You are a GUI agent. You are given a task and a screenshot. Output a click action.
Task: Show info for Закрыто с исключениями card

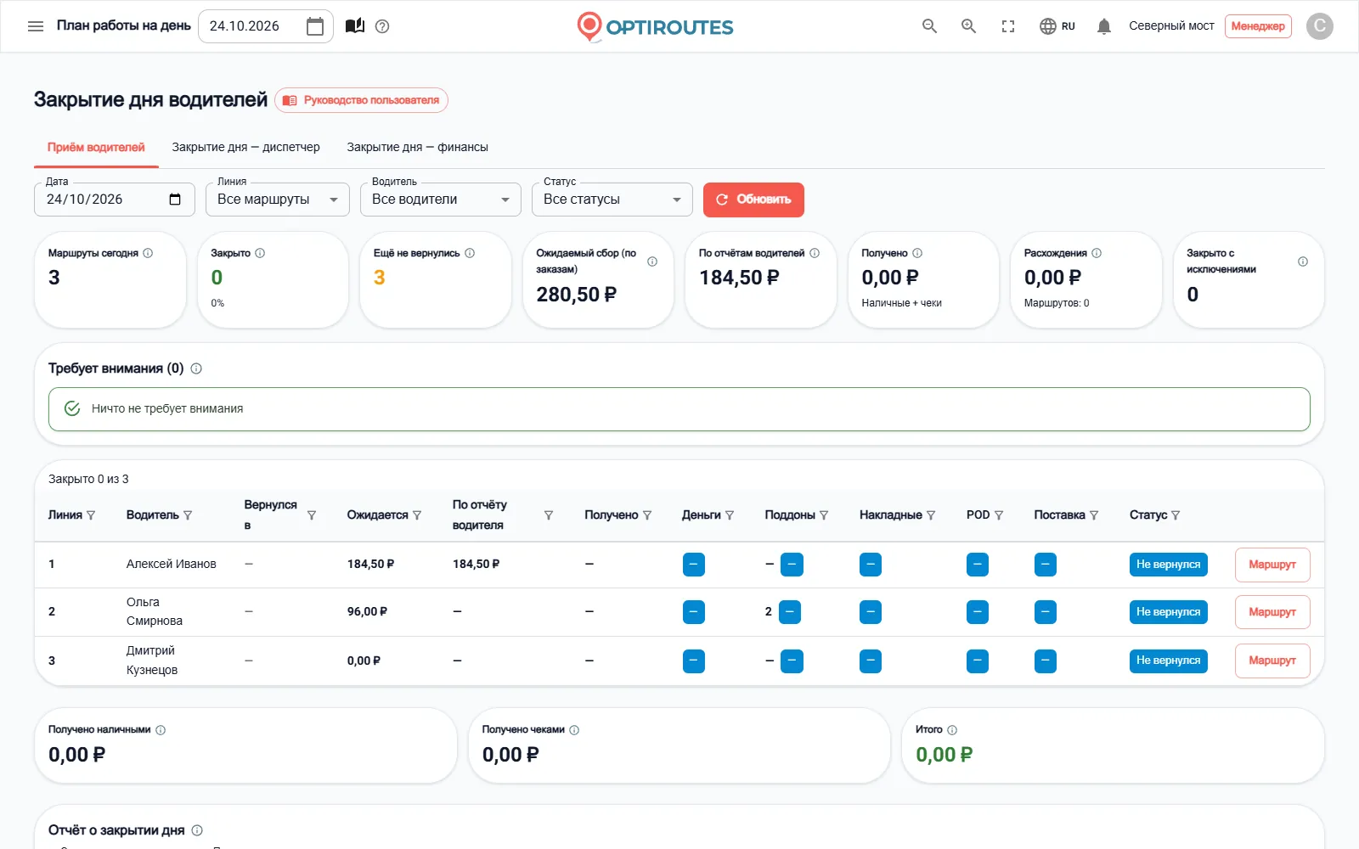pos(1303,261)
